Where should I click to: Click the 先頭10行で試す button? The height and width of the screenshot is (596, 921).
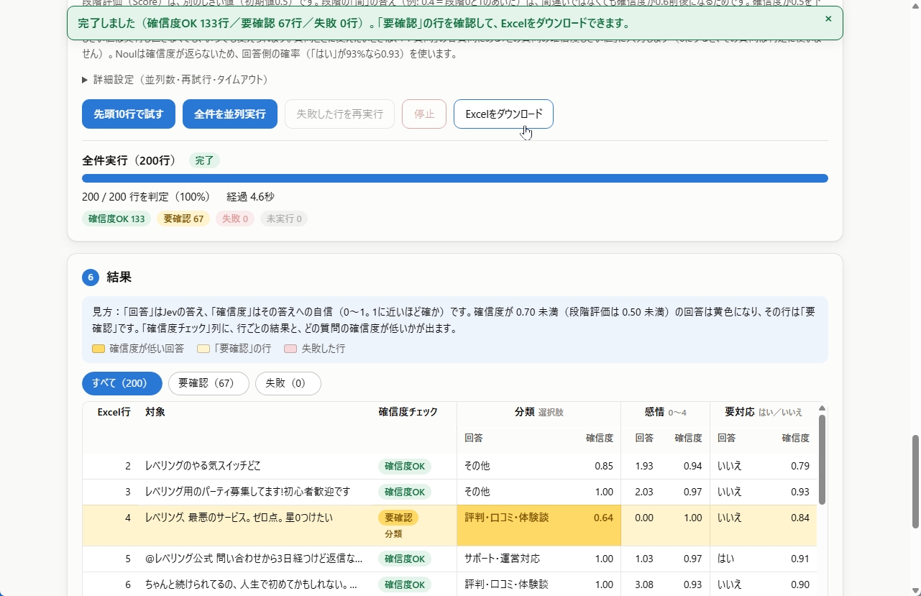tap(129, 114)
